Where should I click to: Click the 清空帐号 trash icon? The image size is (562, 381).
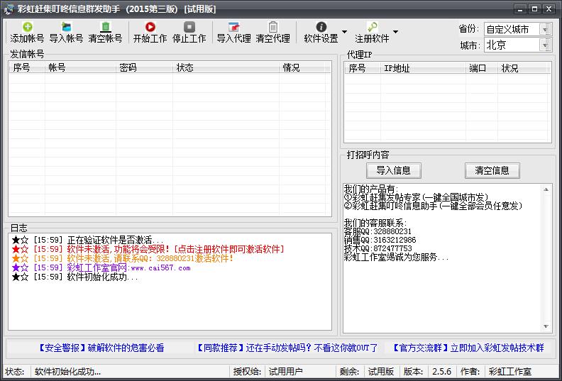tap(105, 27)
